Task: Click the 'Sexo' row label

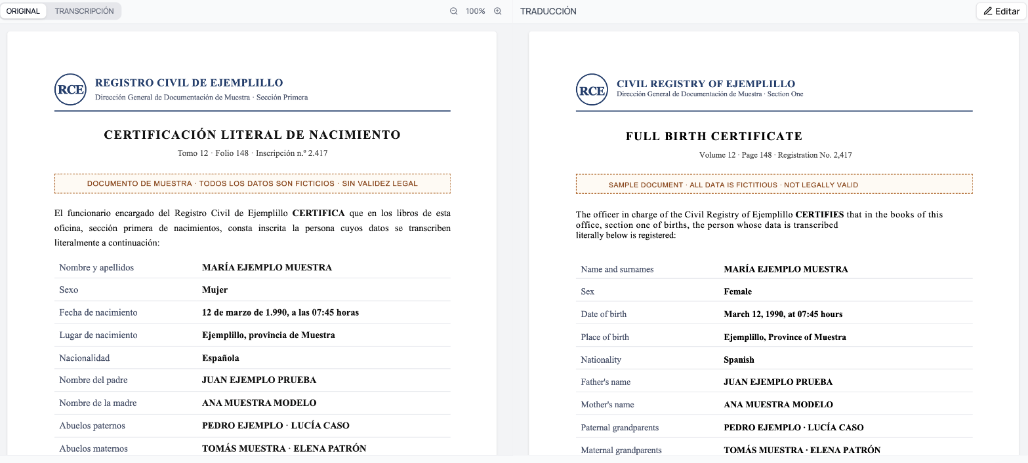Action: (x=69, y=289)
